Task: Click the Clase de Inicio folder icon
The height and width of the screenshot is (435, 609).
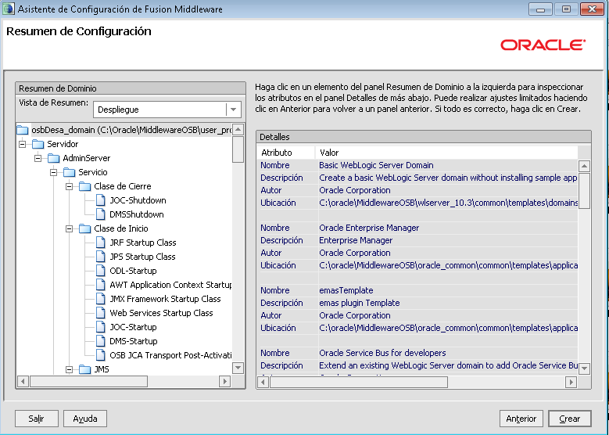Action: 84,228
